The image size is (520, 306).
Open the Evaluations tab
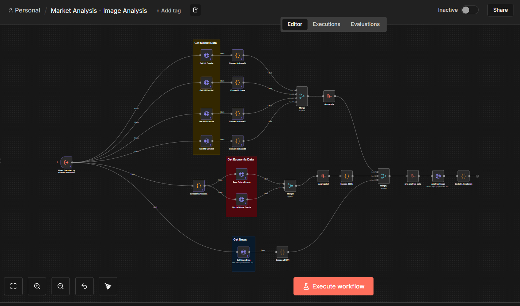pyautogui.click(x=365, y=24)
